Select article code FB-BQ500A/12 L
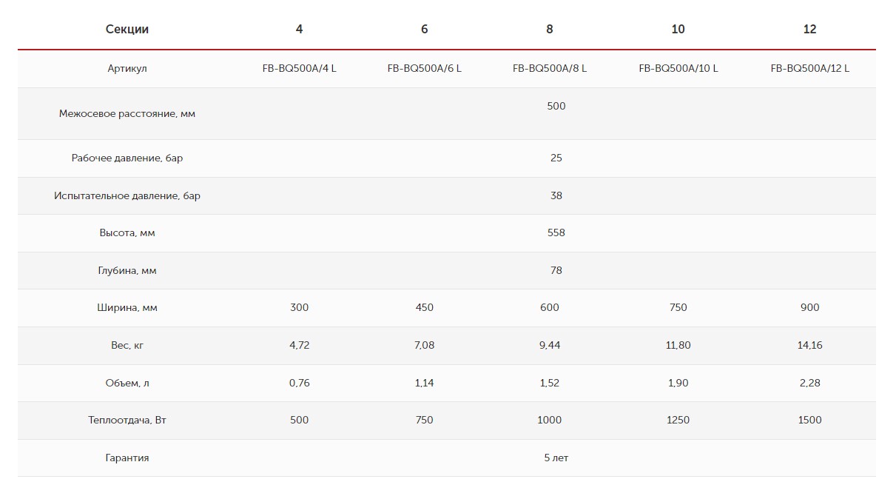Screen dimensions: 896x499 (809, 68)
